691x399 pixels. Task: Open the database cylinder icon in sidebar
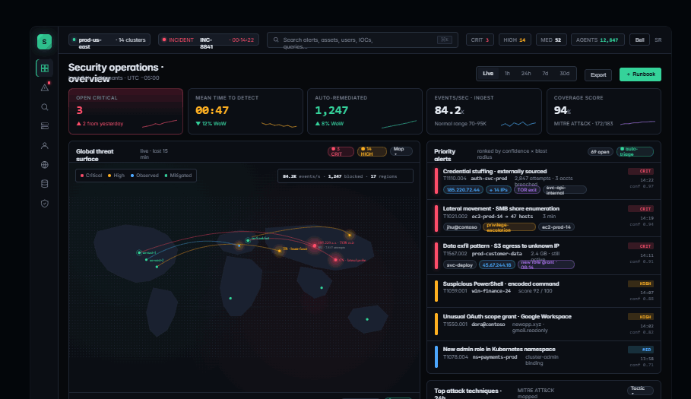point(45,184)
